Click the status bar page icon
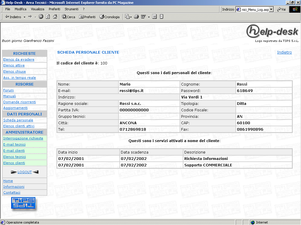The image size is (301, 225). [x=3, y=222]
